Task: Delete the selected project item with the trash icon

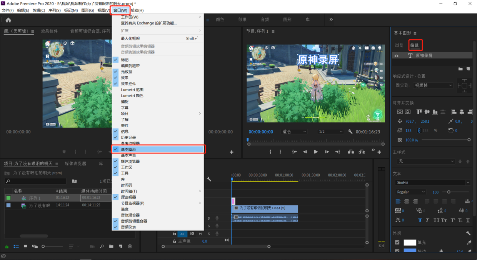Action: tap(130, 247)
